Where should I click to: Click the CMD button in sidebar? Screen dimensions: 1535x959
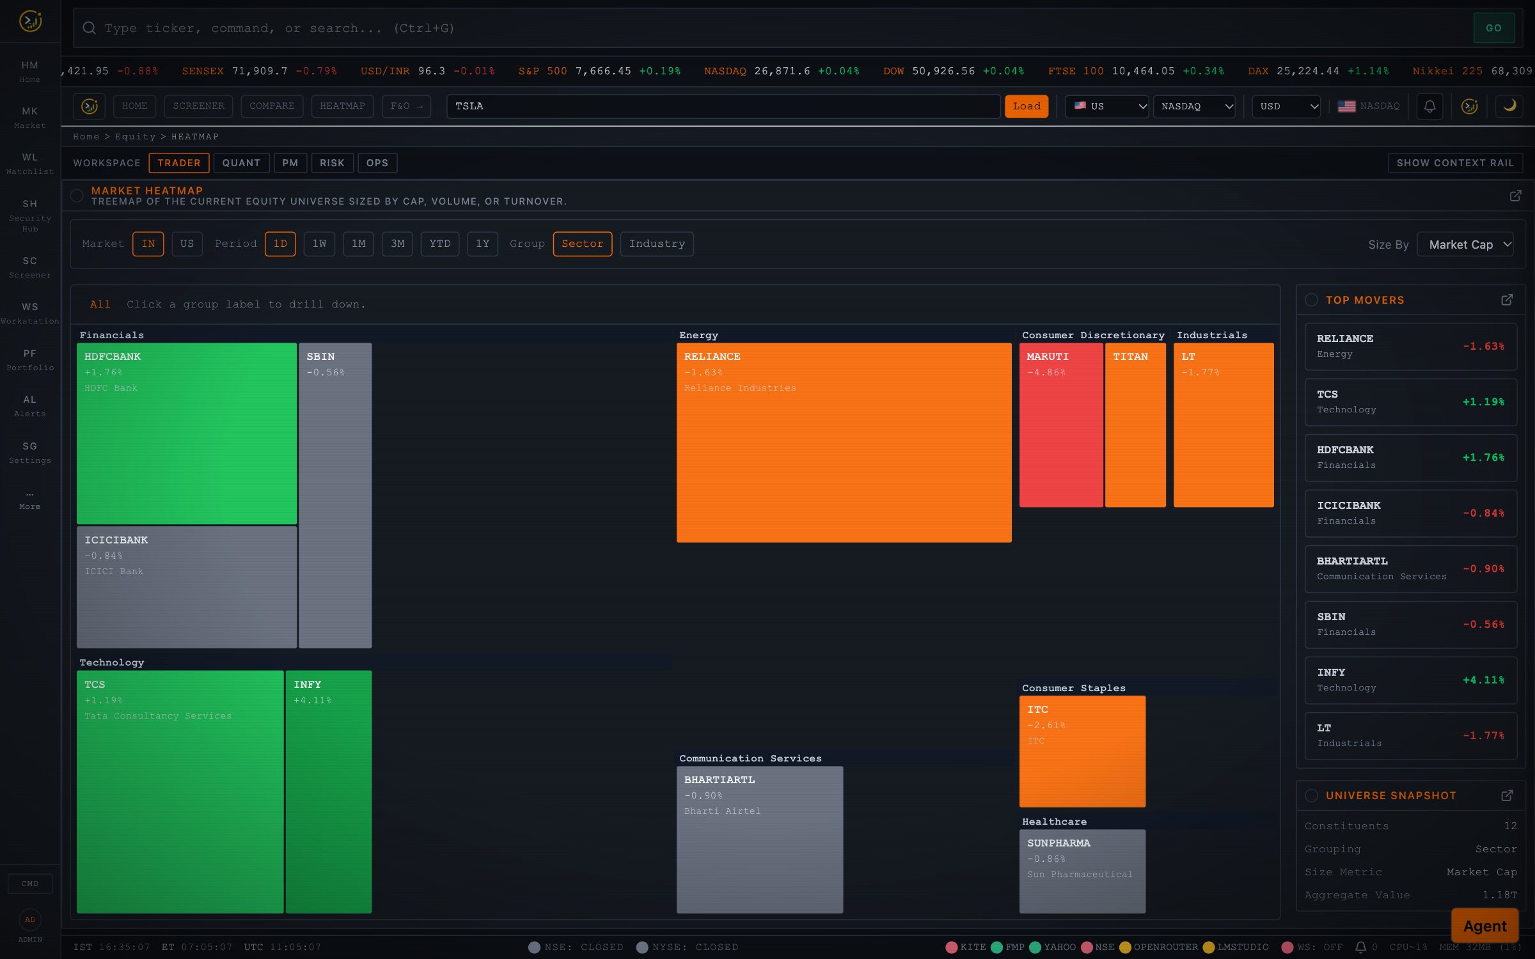30,884
